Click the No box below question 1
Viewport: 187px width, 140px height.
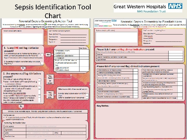[23, 68]
